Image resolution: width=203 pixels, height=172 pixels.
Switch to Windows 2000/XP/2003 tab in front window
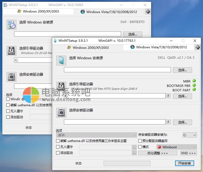click(x=88, y=48)
